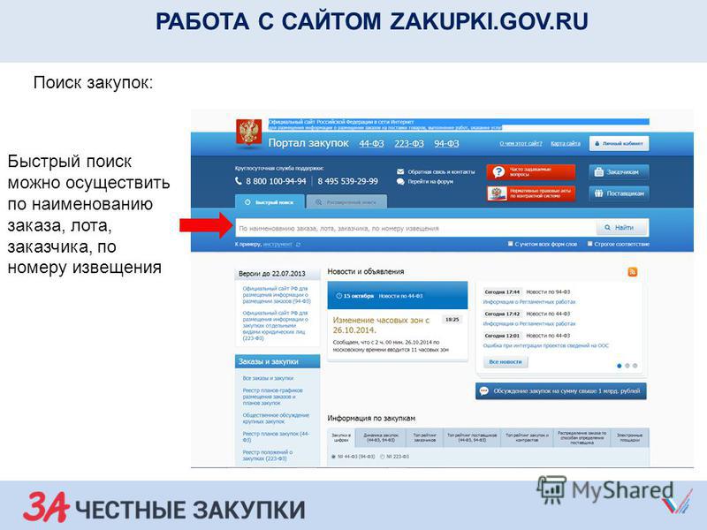Switch to the 'Расширенный поиск' tab
707x530 pixels.
(x=346, y=202)
